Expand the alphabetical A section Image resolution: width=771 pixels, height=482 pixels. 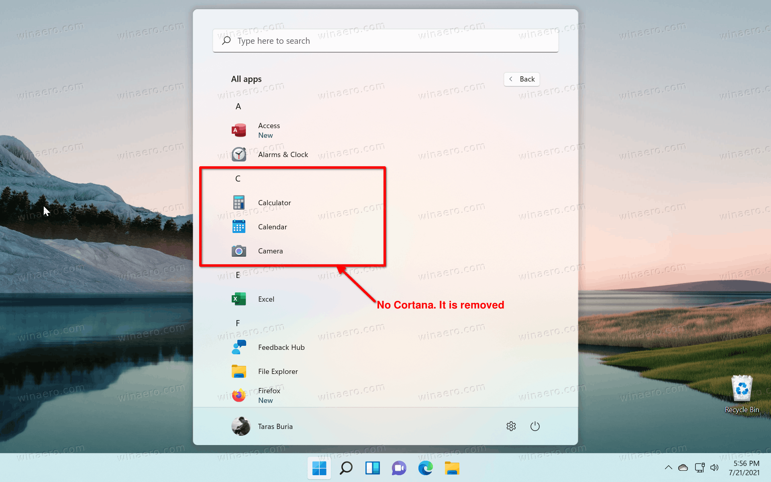tap(239, 106)
